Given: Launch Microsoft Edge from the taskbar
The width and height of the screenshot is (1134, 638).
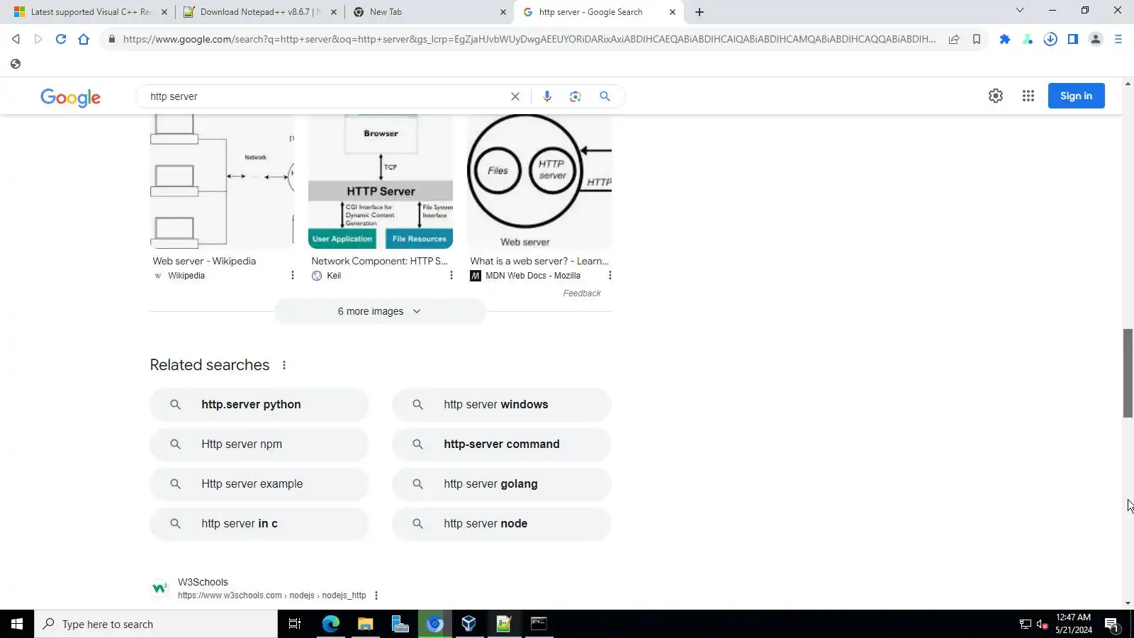Looking at the screenshot, I should click(x=330, y=624).
